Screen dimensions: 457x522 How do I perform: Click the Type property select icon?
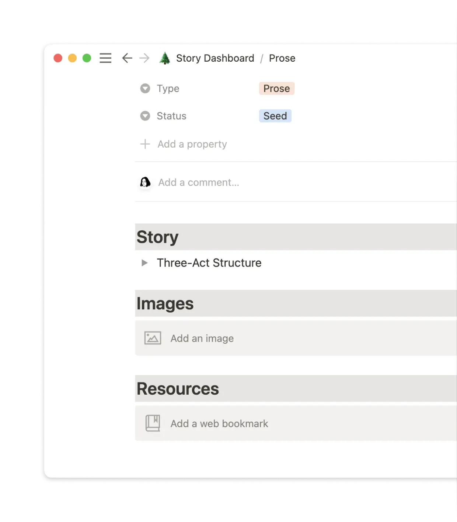[x=145, y=89]
